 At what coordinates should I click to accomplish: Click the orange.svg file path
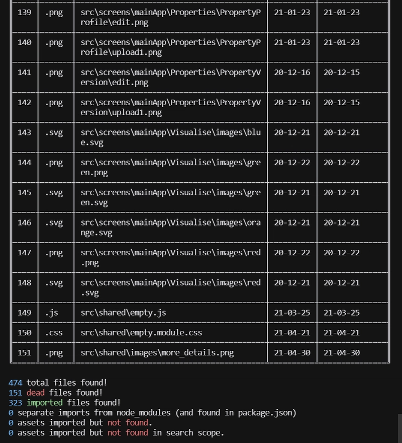171,228
